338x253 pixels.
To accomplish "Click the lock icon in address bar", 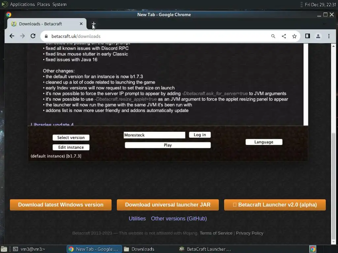I will pos(46,36).
